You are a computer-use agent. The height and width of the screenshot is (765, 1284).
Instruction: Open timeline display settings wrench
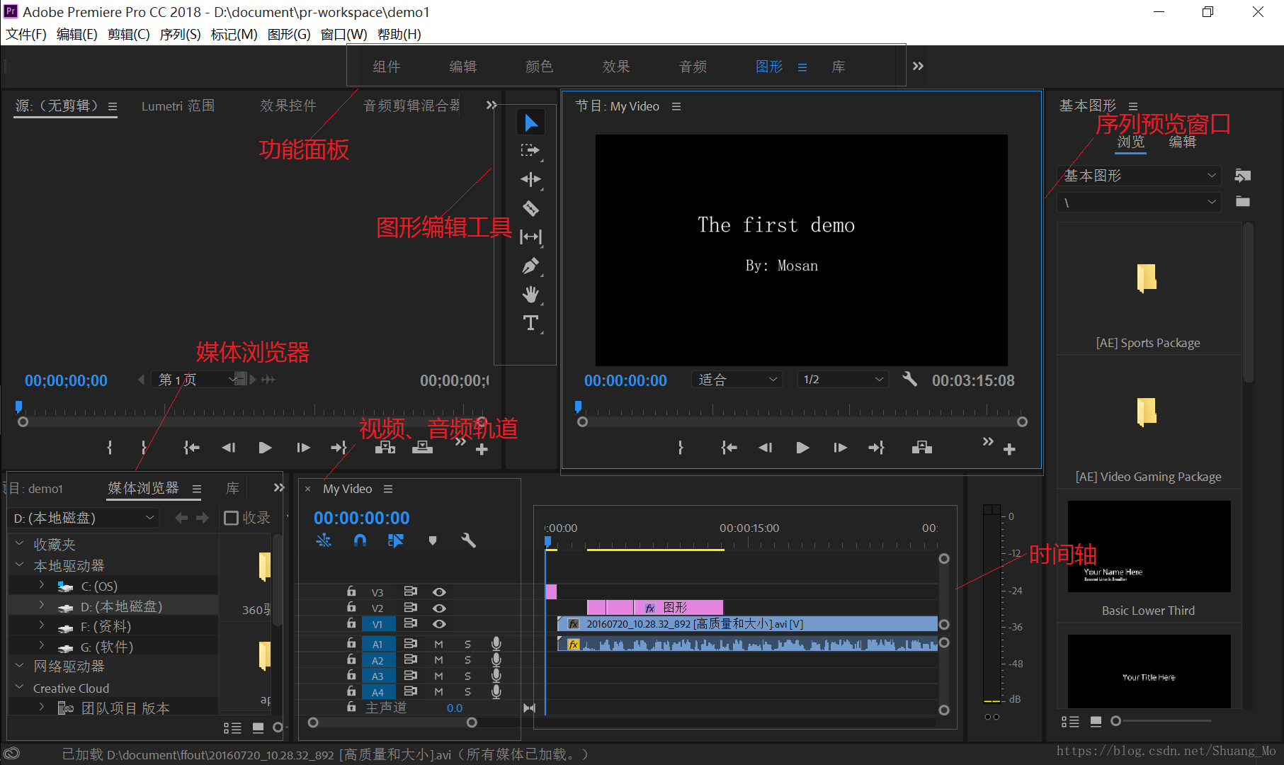pos(468,540)
